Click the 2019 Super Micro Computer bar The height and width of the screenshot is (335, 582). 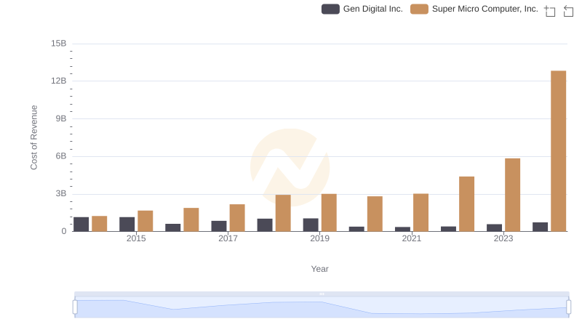329,213
